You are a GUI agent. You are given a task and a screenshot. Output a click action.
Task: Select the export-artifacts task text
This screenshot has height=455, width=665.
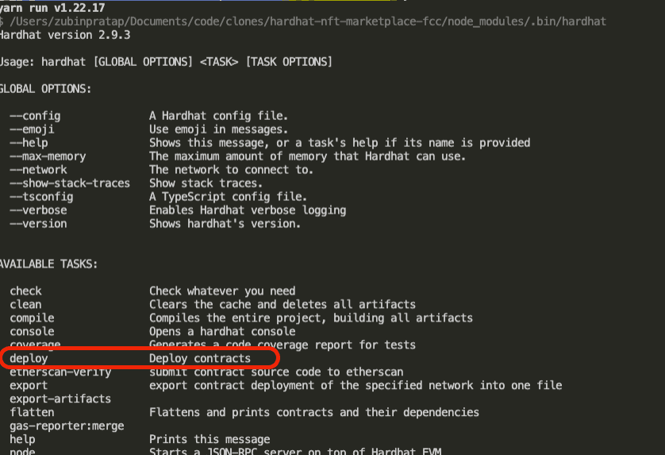[x=60, y=399]
